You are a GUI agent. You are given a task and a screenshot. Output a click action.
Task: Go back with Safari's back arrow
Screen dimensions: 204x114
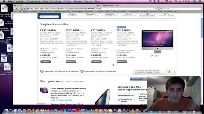tap(16, 9)
